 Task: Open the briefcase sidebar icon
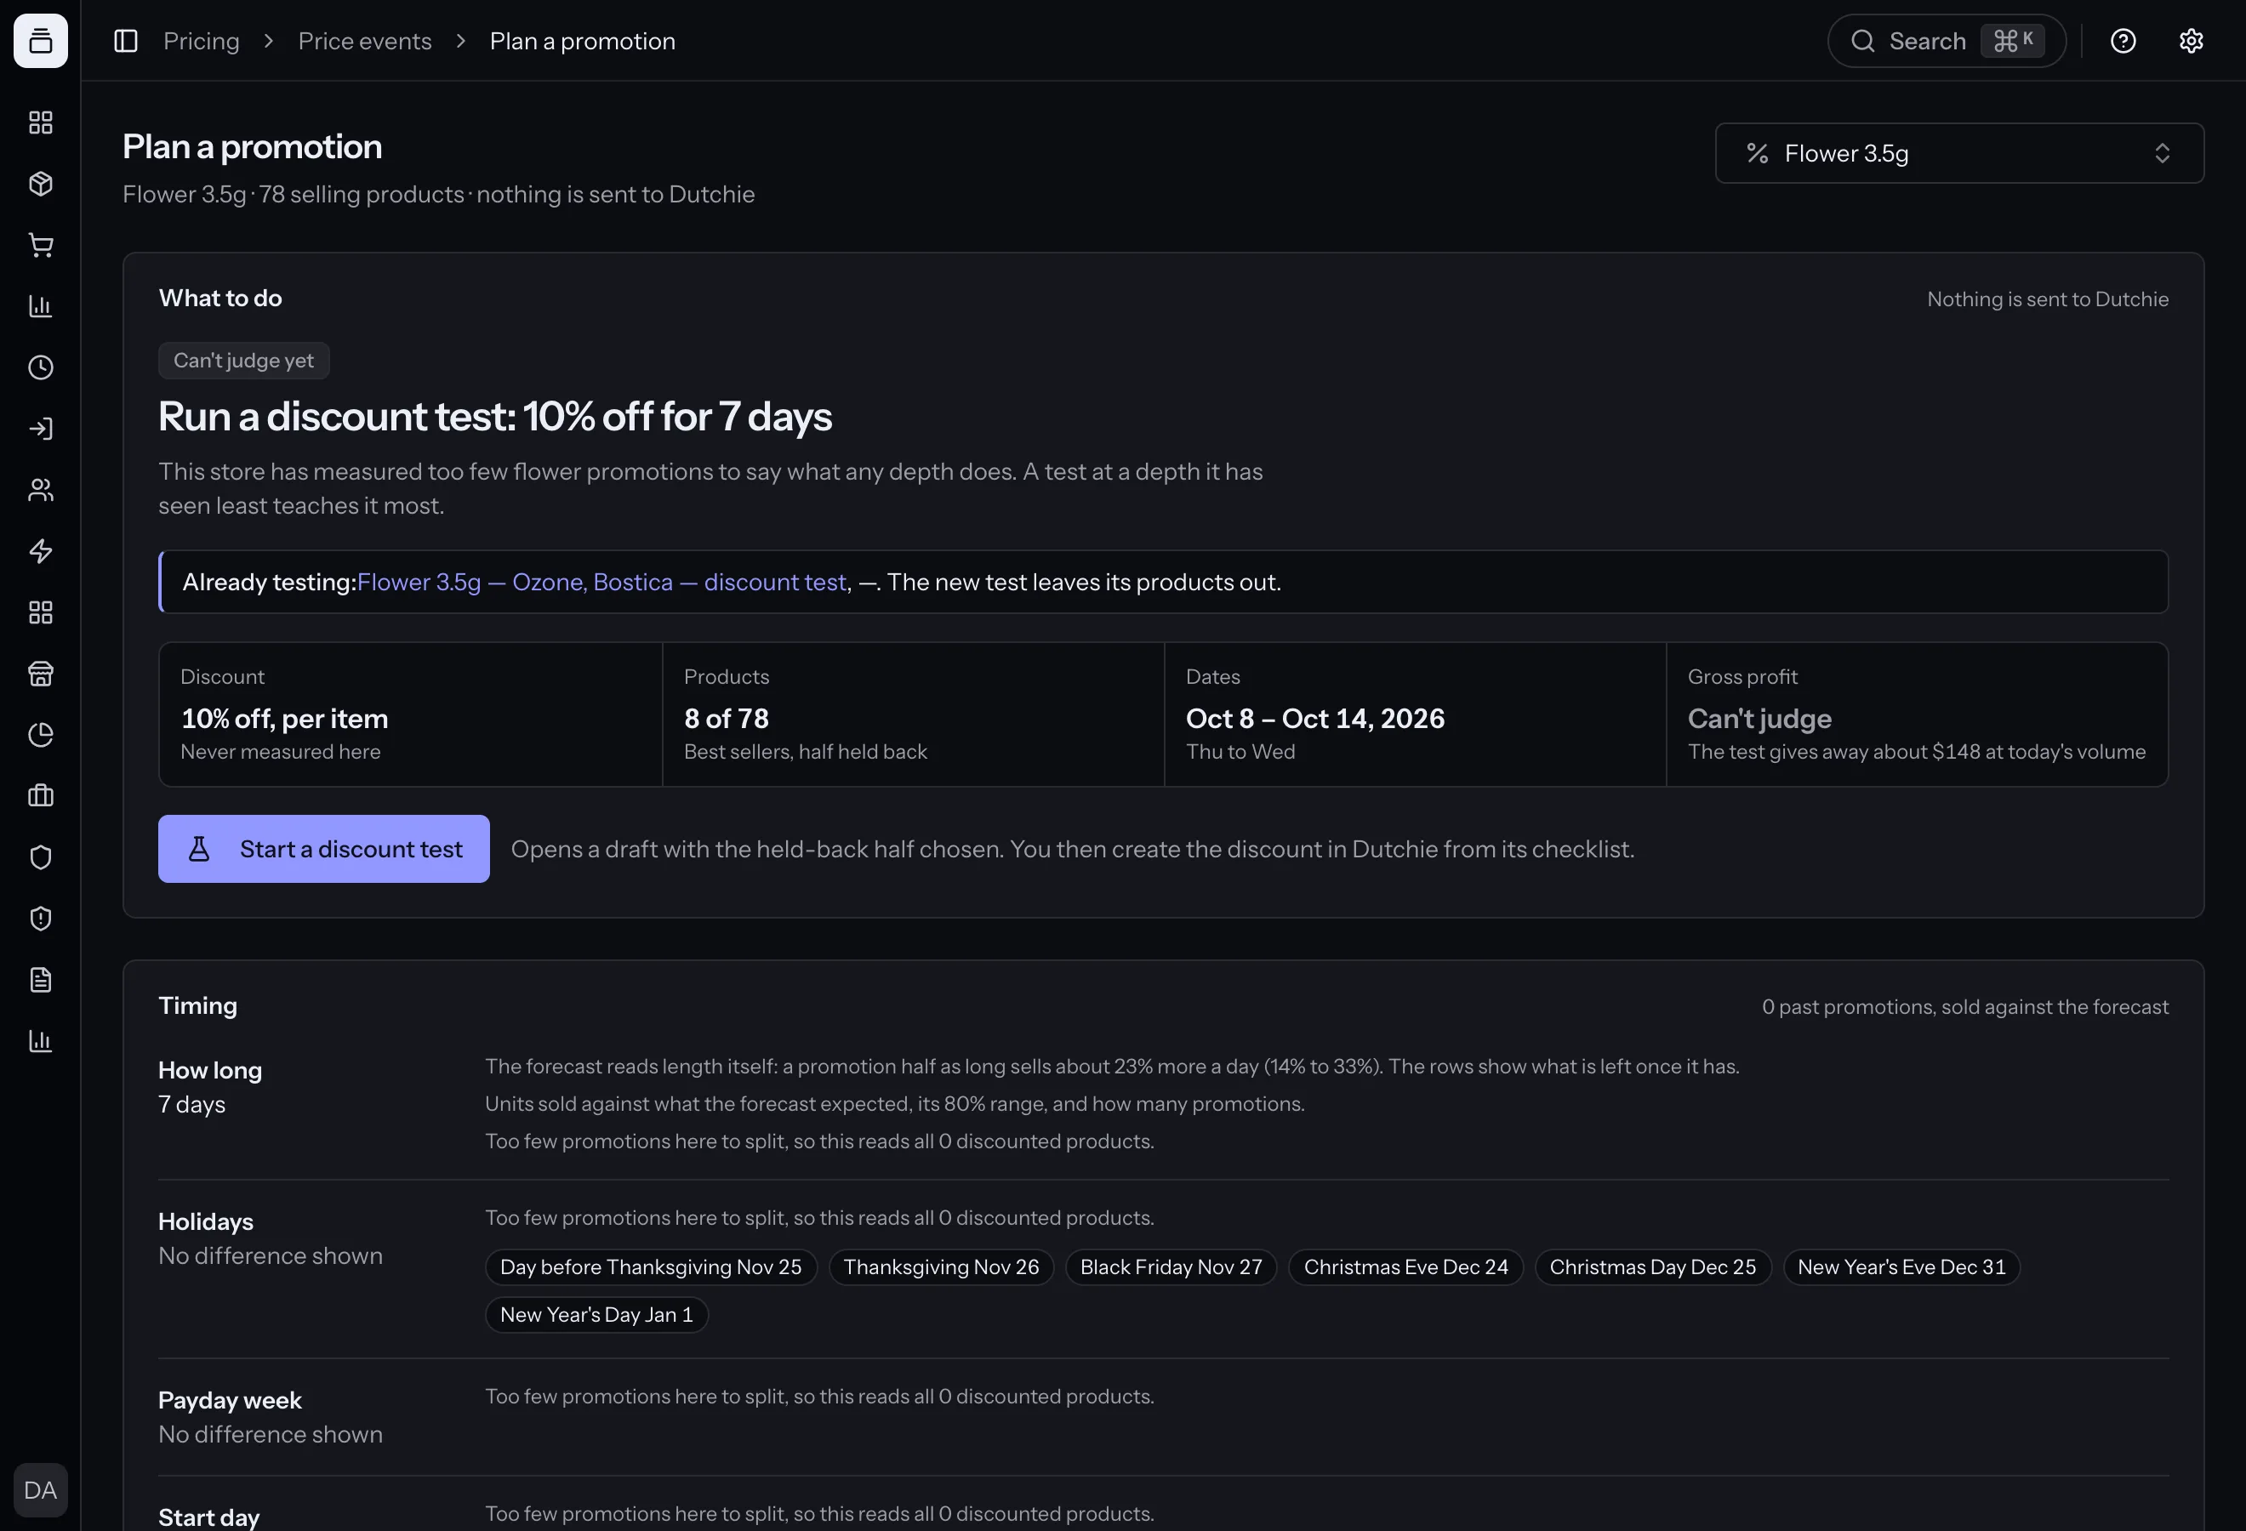point(41,796)
